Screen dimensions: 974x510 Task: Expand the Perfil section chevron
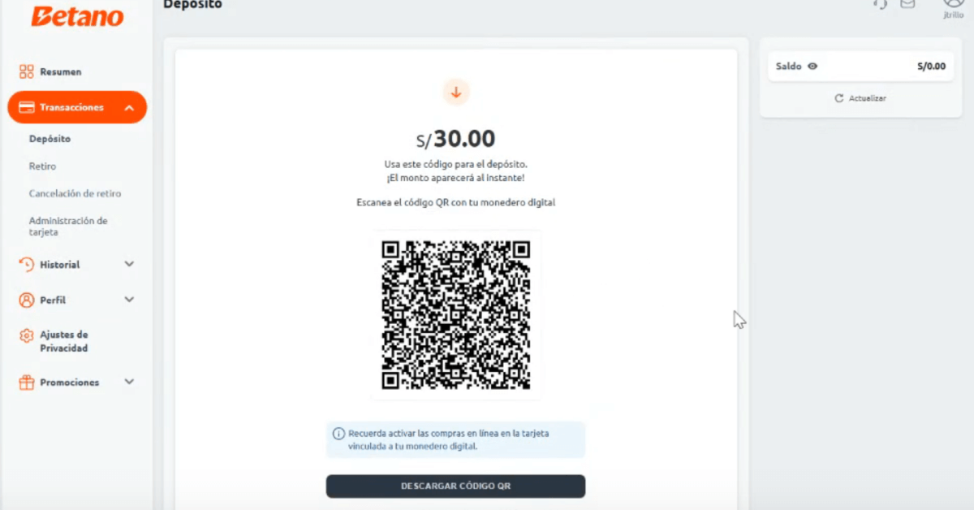pos(129,300)
